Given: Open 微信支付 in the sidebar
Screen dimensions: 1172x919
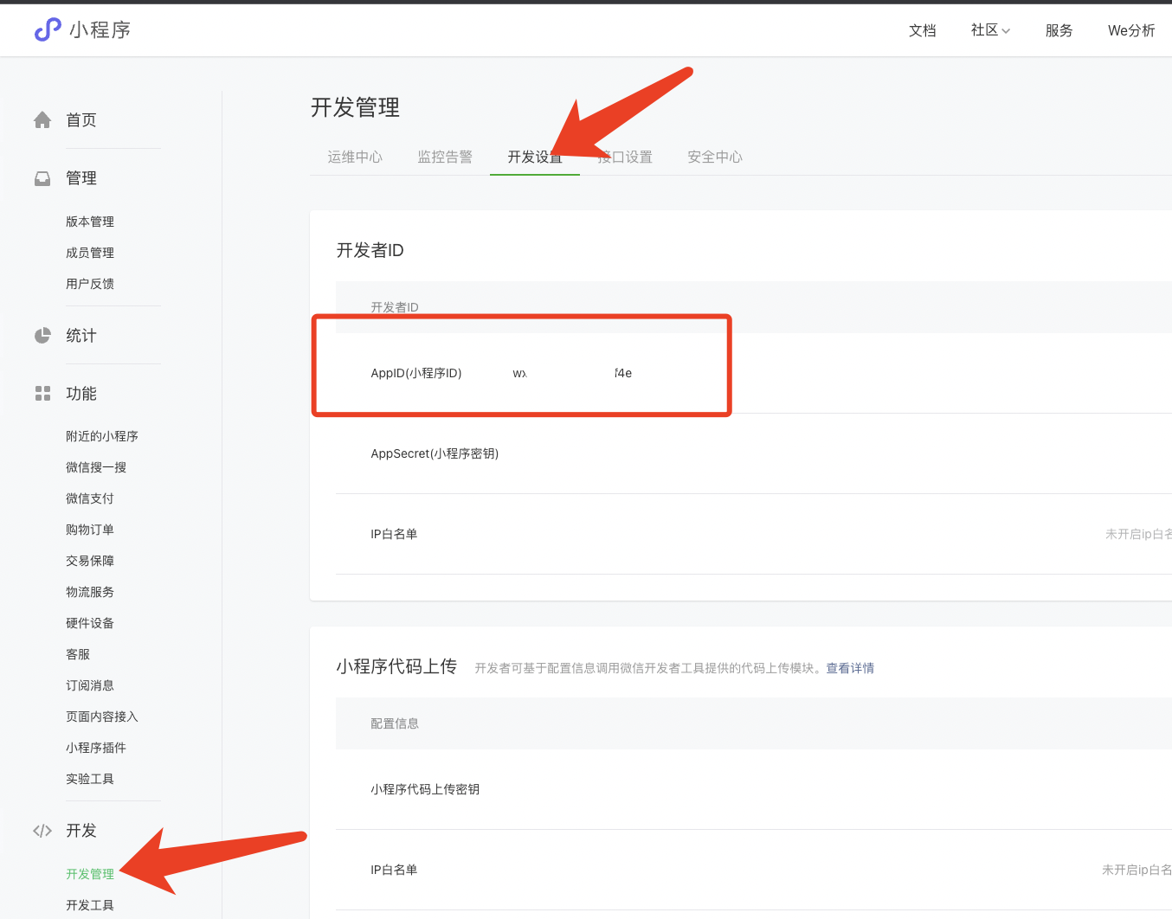Looking at the screenshot, I should point(90,498).
